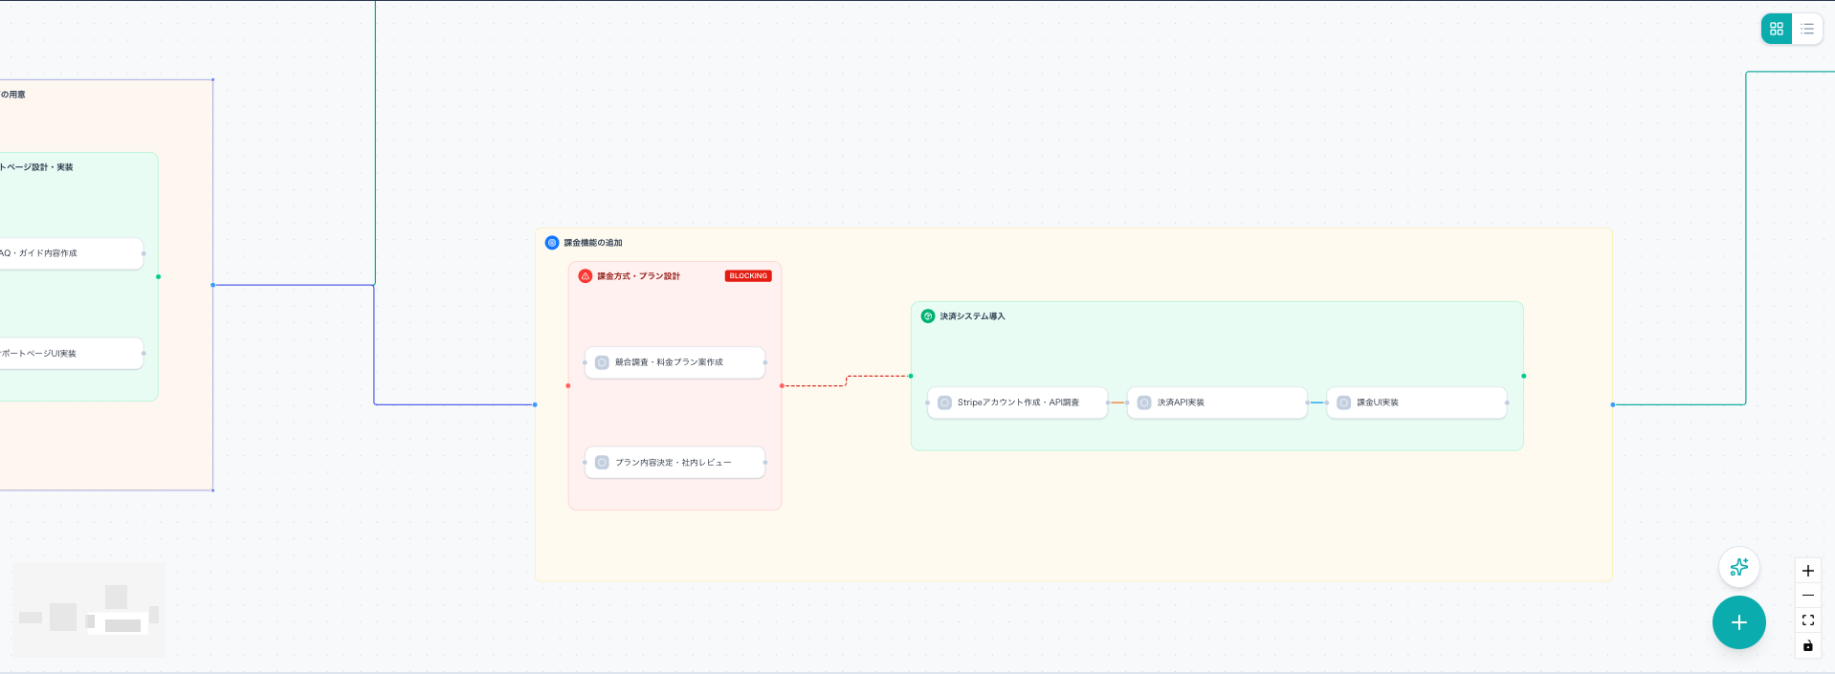This screenshot has height=674, width=1835.
Task: Click the BLOCKING badge
Action: coord(748,276)
